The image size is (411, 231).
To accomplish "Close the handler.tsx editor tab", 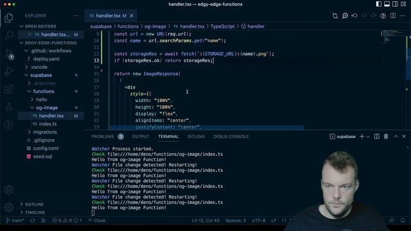I will click(132, 15).
